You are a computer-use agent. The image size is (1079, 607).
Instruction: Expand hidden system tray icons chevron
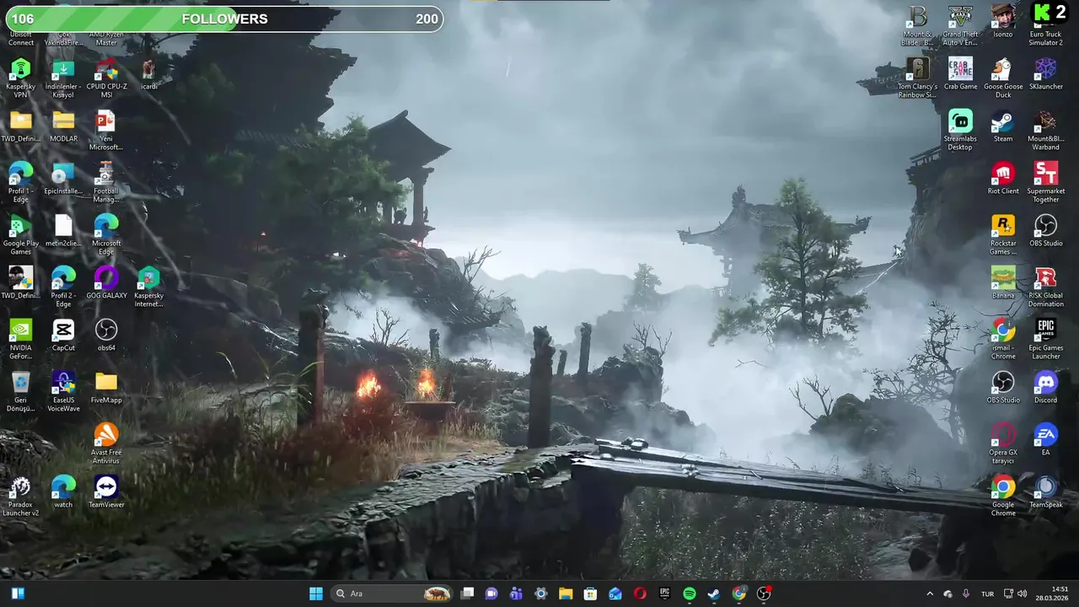pos(930,594)
